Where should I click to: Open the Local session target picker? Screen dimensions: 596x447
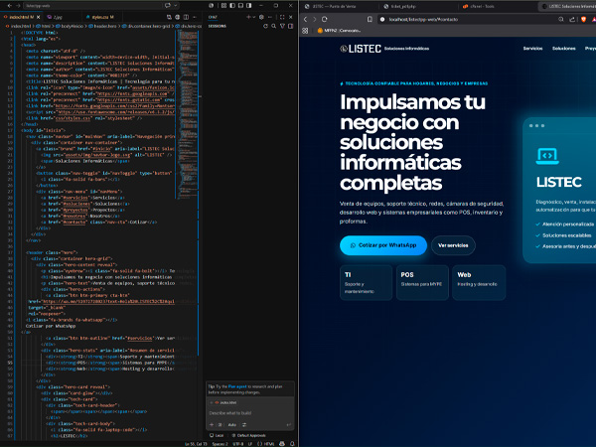217,436
